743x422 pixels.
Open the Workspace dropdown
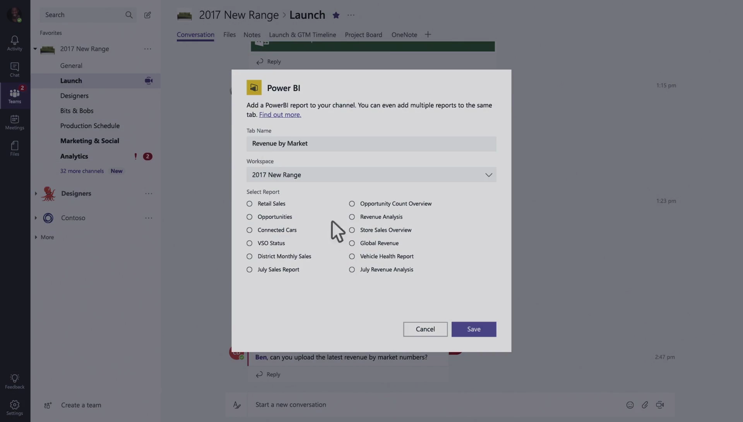coord(371,175)
